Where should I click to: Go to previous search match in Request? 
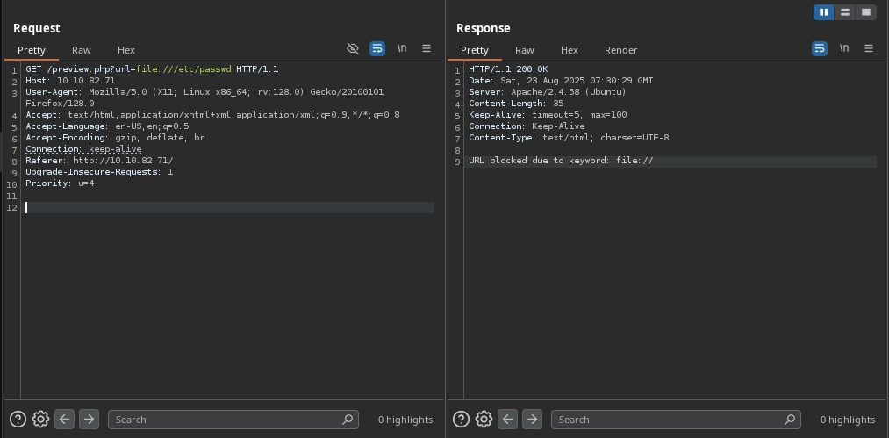click(64, 420)
